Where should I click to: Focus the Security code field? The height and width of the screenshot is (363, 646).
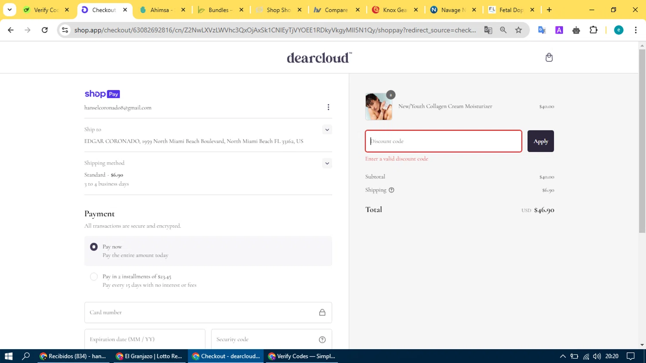tap(271, 339)
